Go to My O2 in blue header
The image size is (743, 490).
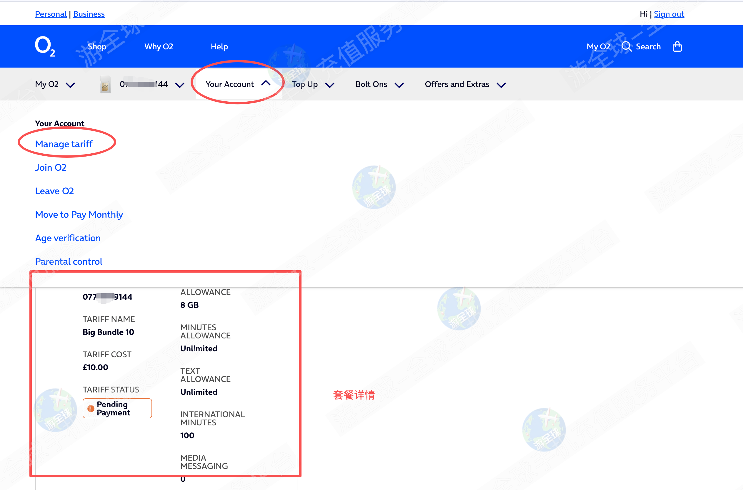[x=598, y=47]
